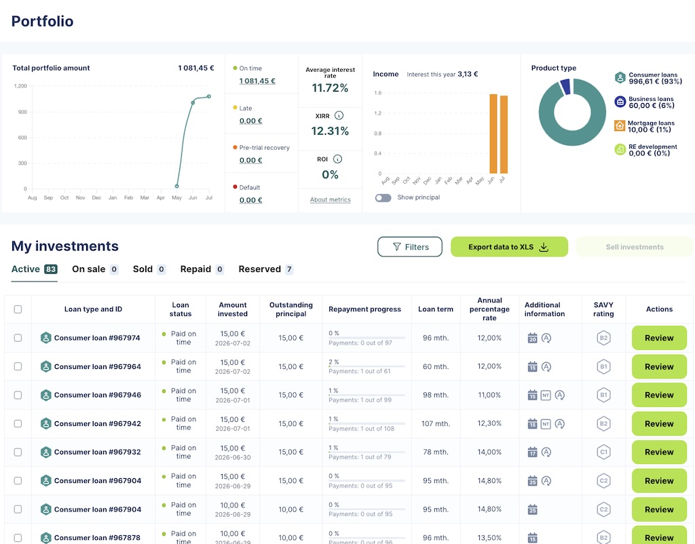Tick checkbox of 10,00 € loan #967904 row

coord(18,509)
